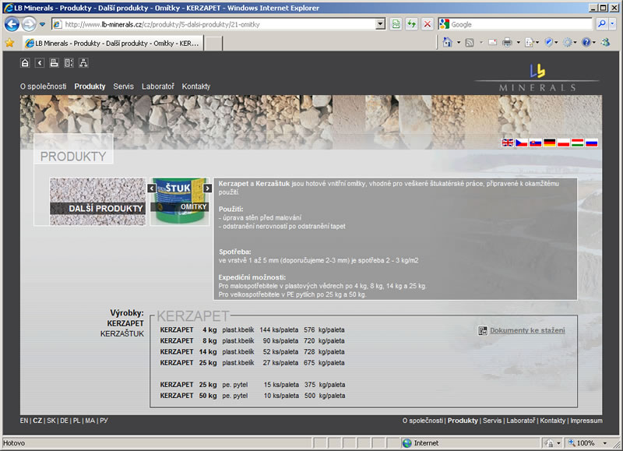623x451 pixels.
Task: Click the Další produkty thumbnail image
Action: click(97, 201)
